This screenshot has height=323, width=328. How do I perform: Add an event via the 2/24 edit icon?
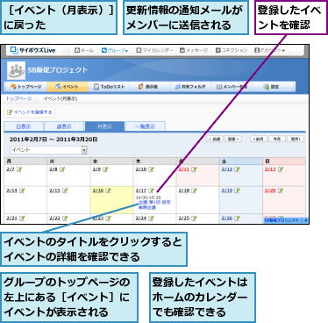151,219
